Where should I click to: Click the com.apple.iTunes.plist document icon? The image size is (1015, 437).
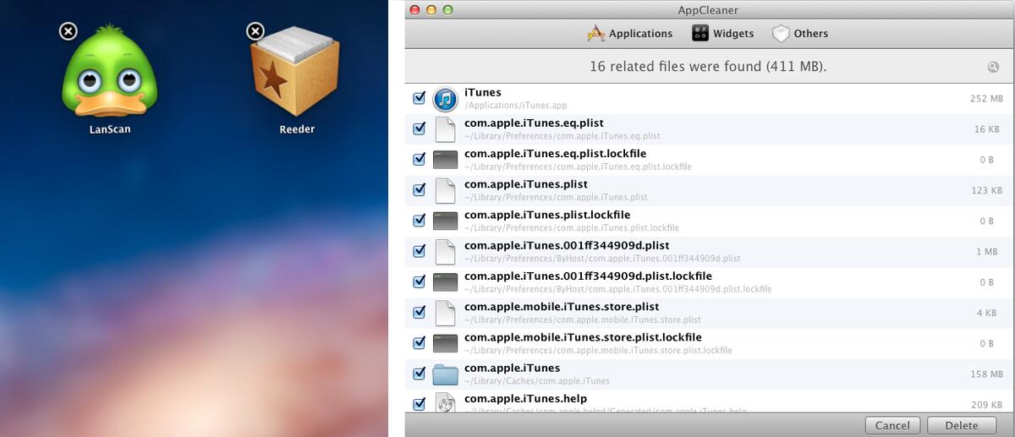[x=445, y=190]
